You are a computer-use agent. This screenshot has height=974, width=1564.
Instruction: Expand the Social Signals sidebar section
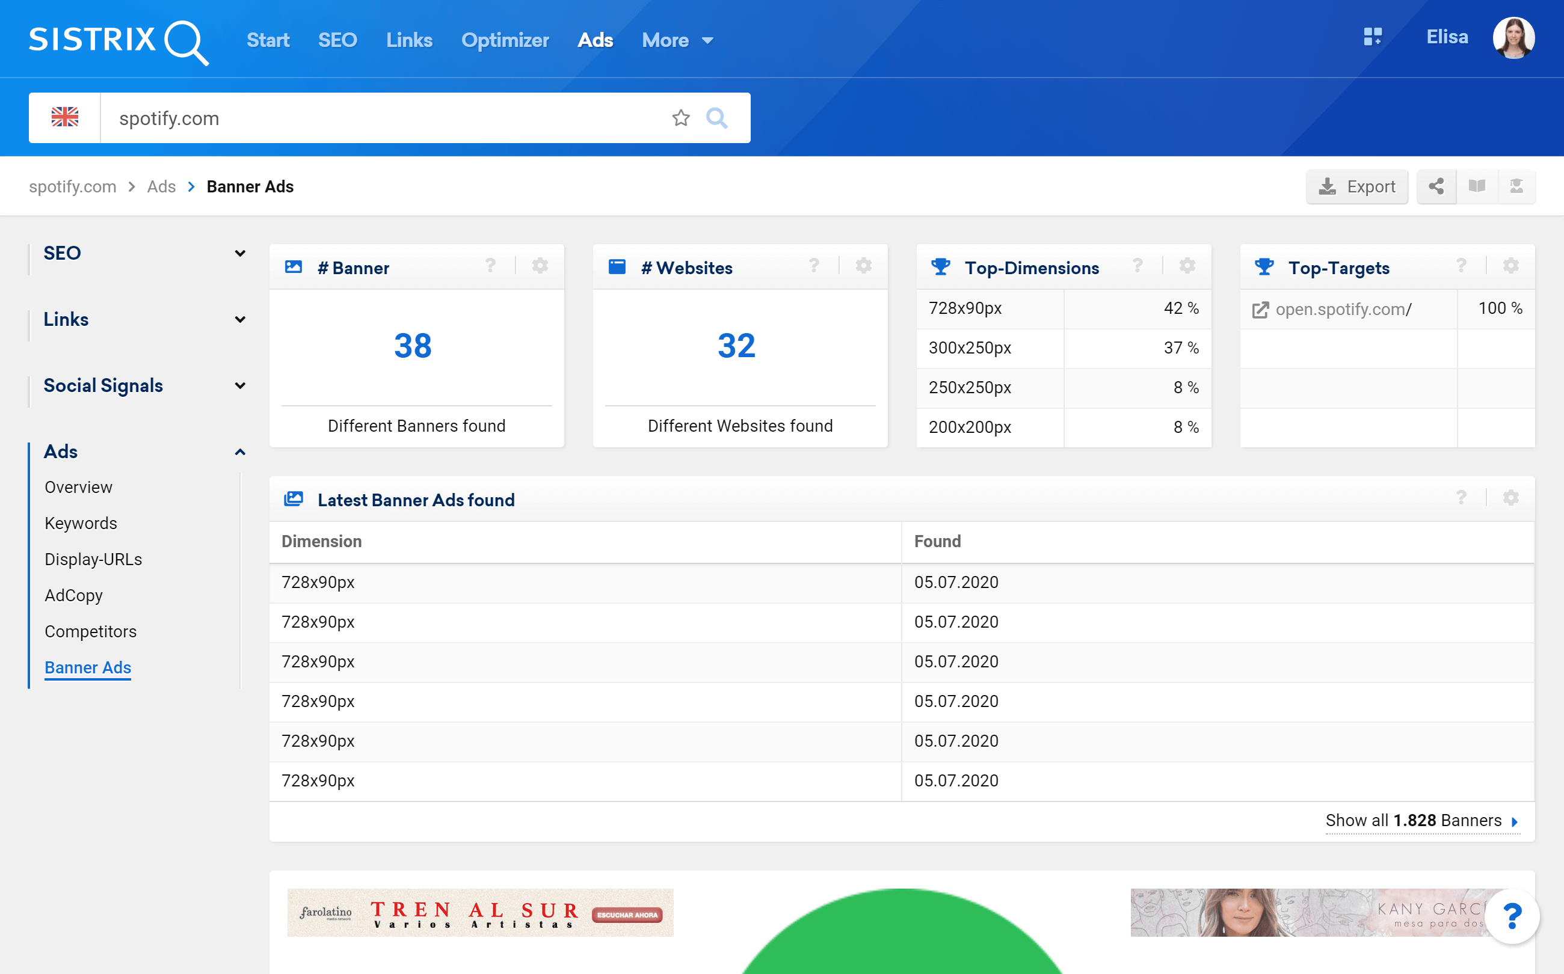coord(240,386)
